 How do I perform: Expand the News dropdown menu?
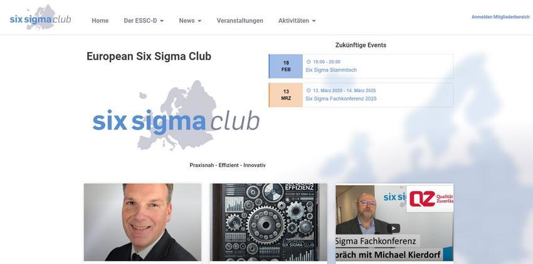coord(190,21)
